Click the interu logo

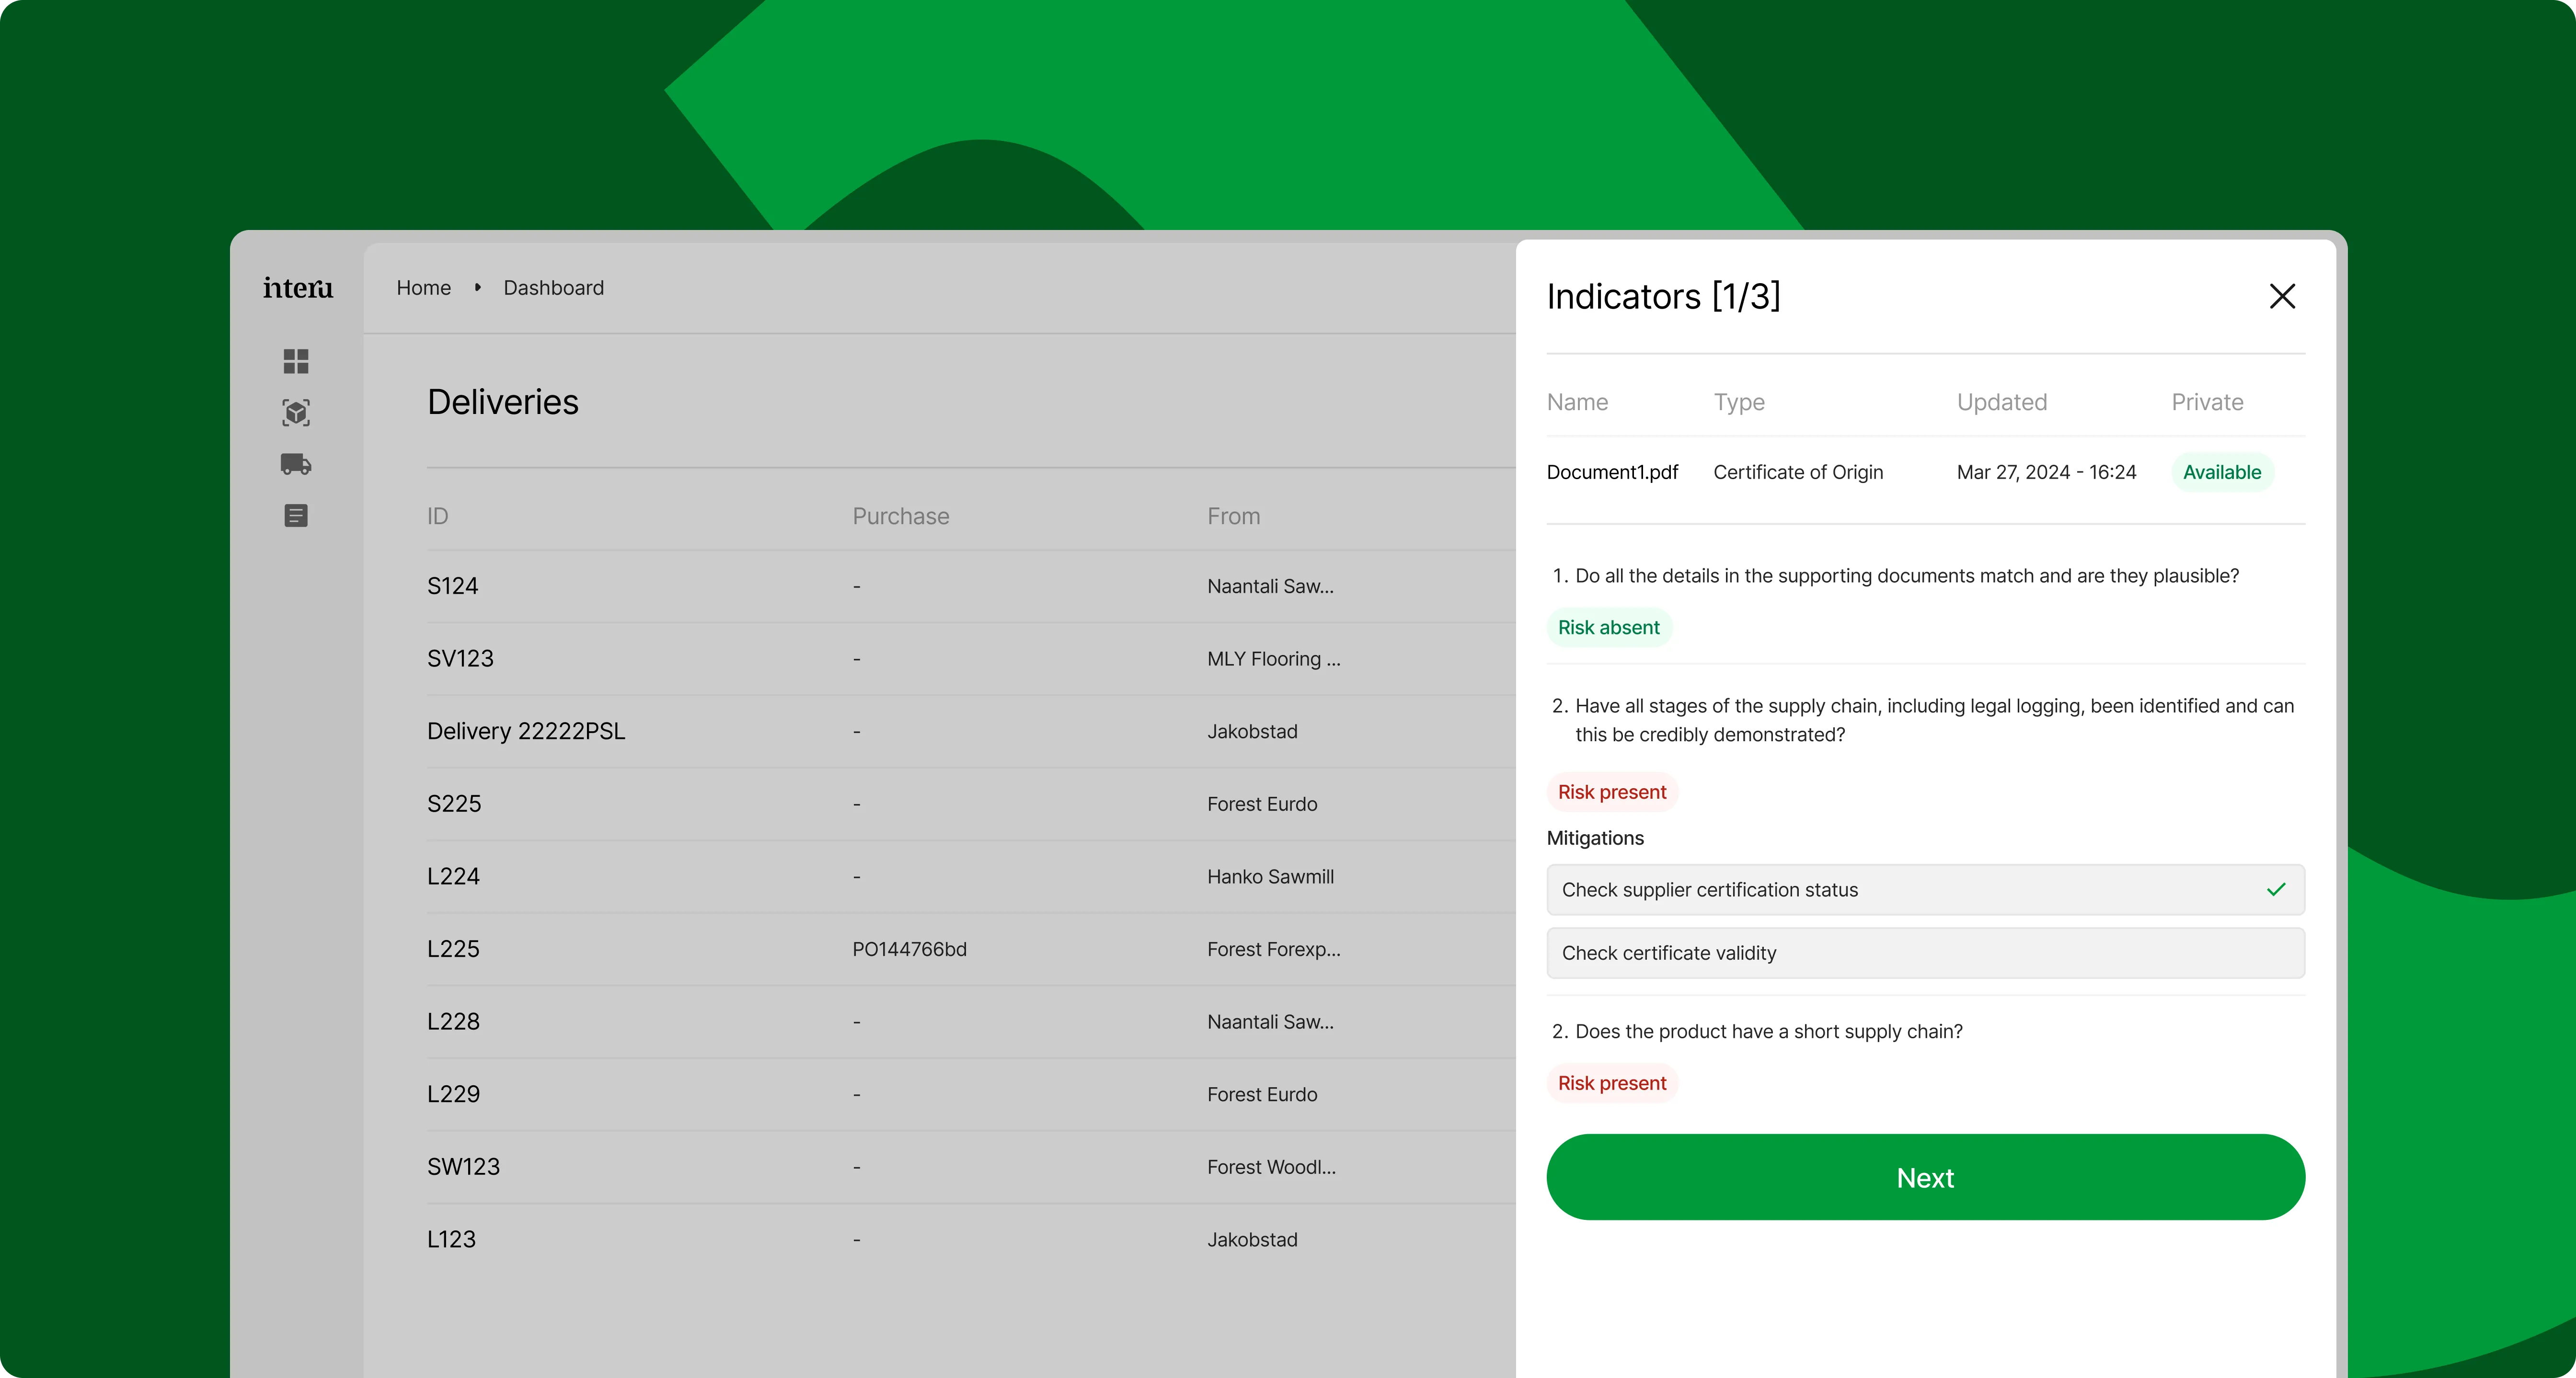(298, 288)
